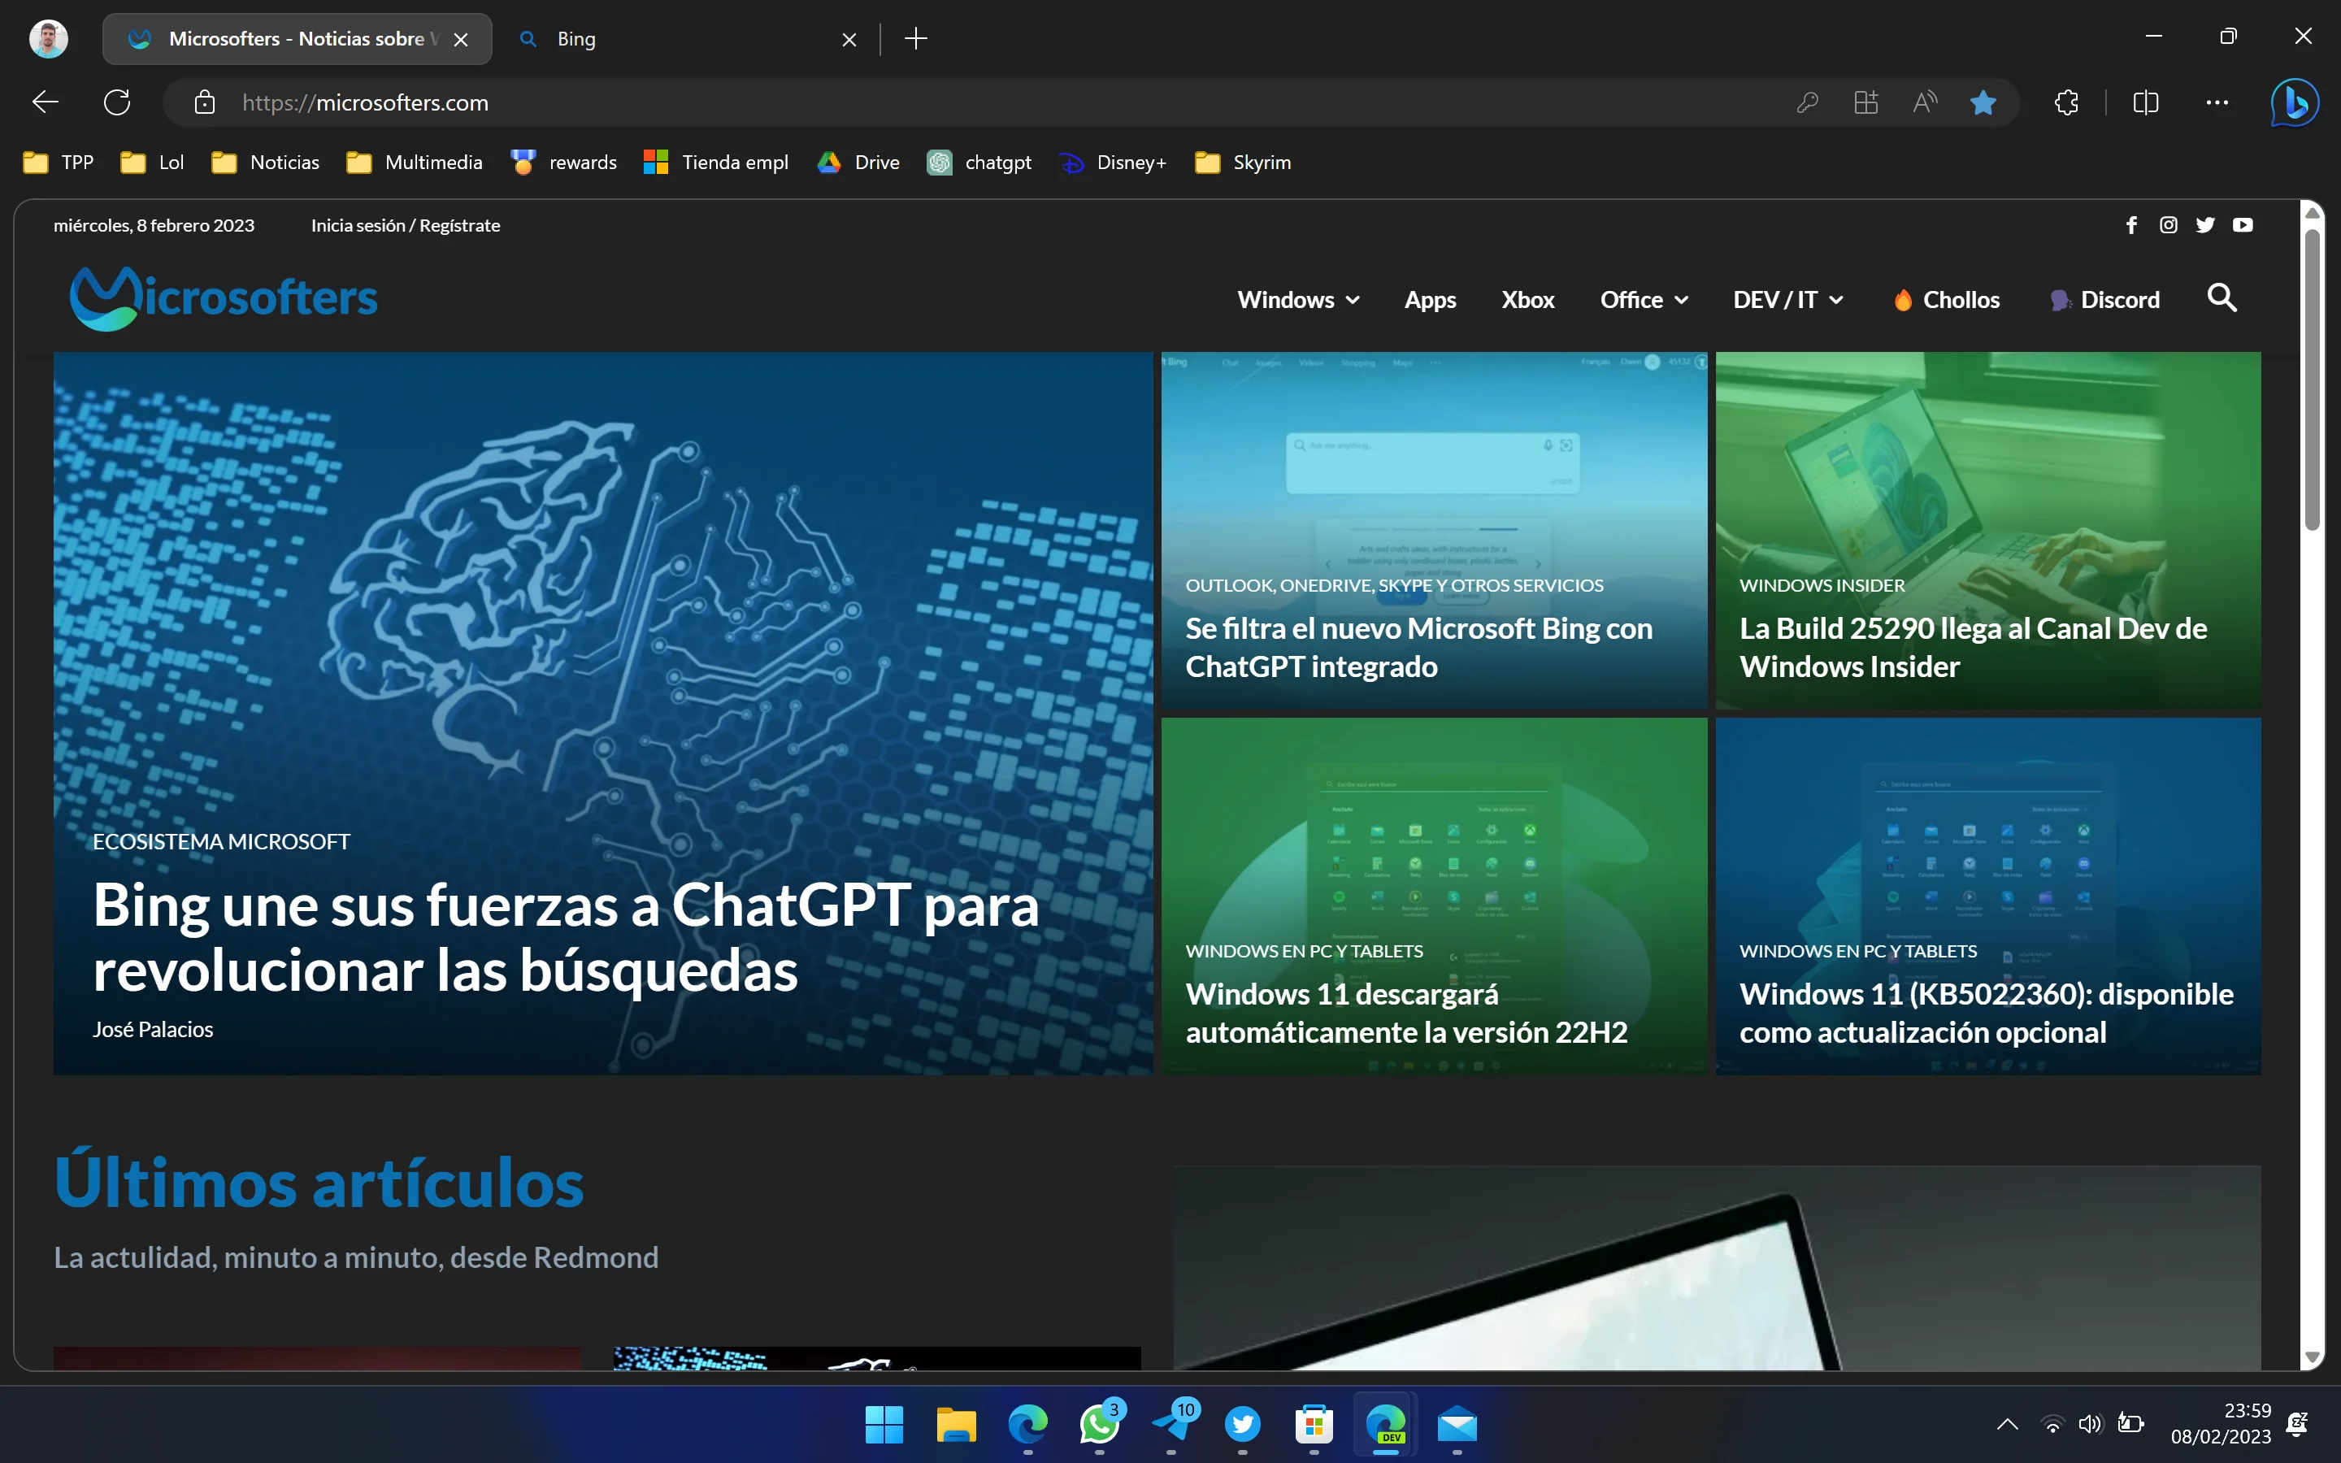Open the browser extensions icon
Viewport: 2341px width, 1463px height.
point(2066,102)
